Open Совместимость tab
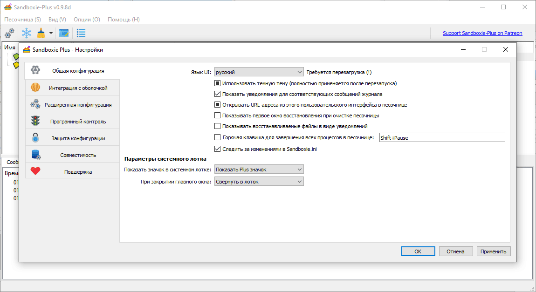536x292 pixels. 72,155
